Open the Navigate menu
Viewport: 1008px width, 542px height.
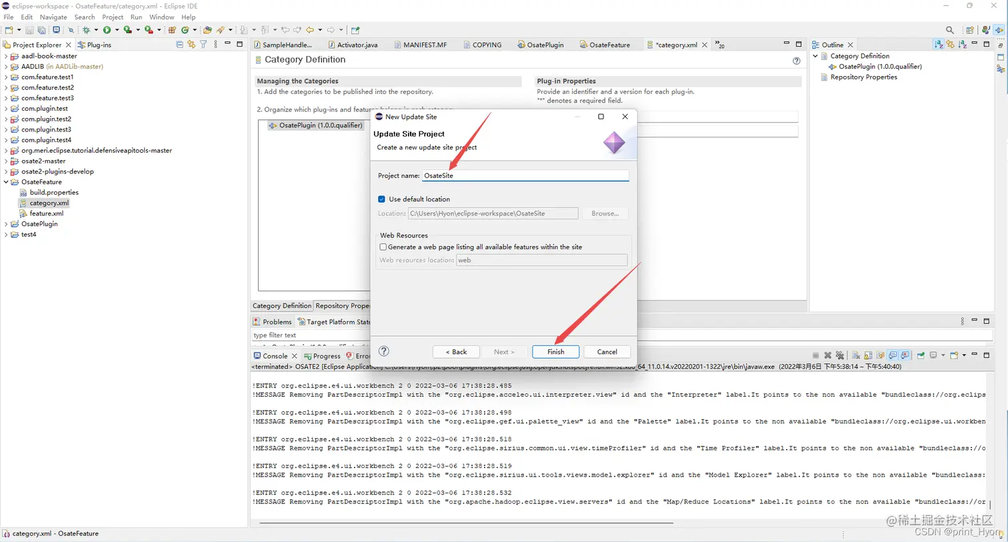[53, 17]
